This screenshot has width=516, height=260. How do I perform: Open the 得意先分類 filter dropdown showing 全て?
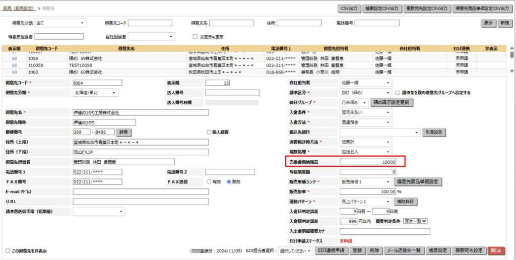(x=60, y=23)
